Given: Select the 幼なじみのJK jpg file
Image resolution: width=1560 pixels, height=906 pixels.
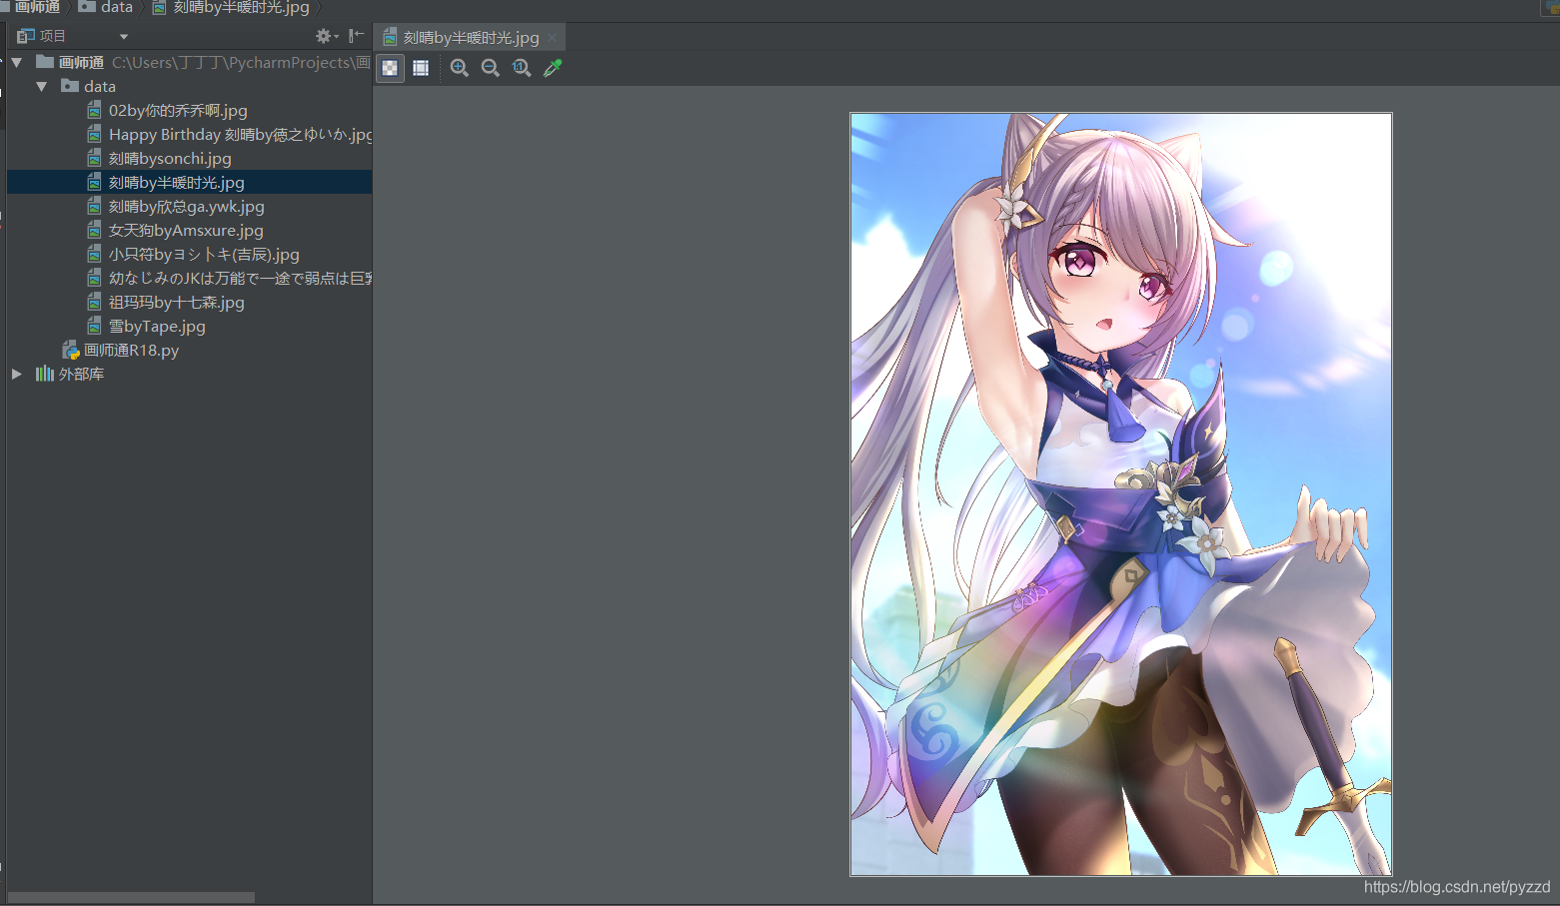Looking at the screenshot, I should [240, 278].
